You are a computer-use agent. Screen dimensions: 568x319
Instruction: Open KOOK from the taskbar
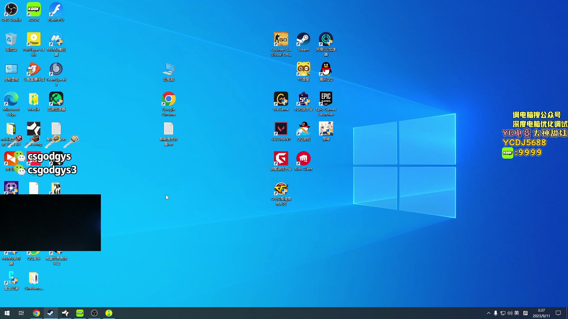point(80,313)
